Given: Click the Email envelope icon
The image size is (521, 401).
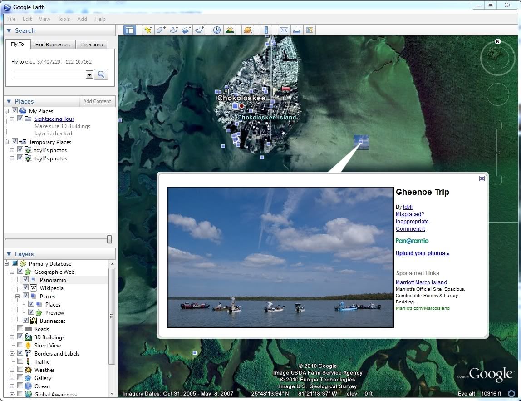Looking at the screenshot, I should click(x=284, y=30).
